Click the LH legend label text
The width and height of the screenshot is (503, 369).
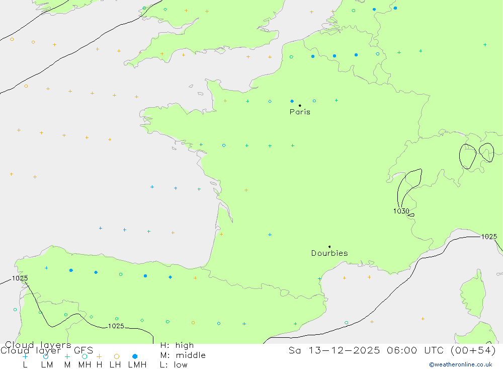(115, 365)
